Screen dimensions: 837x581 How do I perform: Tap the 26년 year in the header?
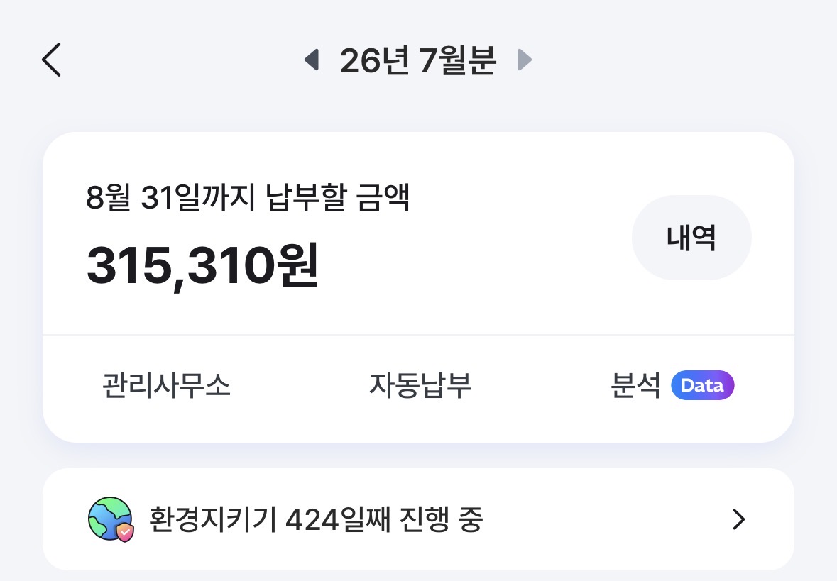click(x=375, y=60)
